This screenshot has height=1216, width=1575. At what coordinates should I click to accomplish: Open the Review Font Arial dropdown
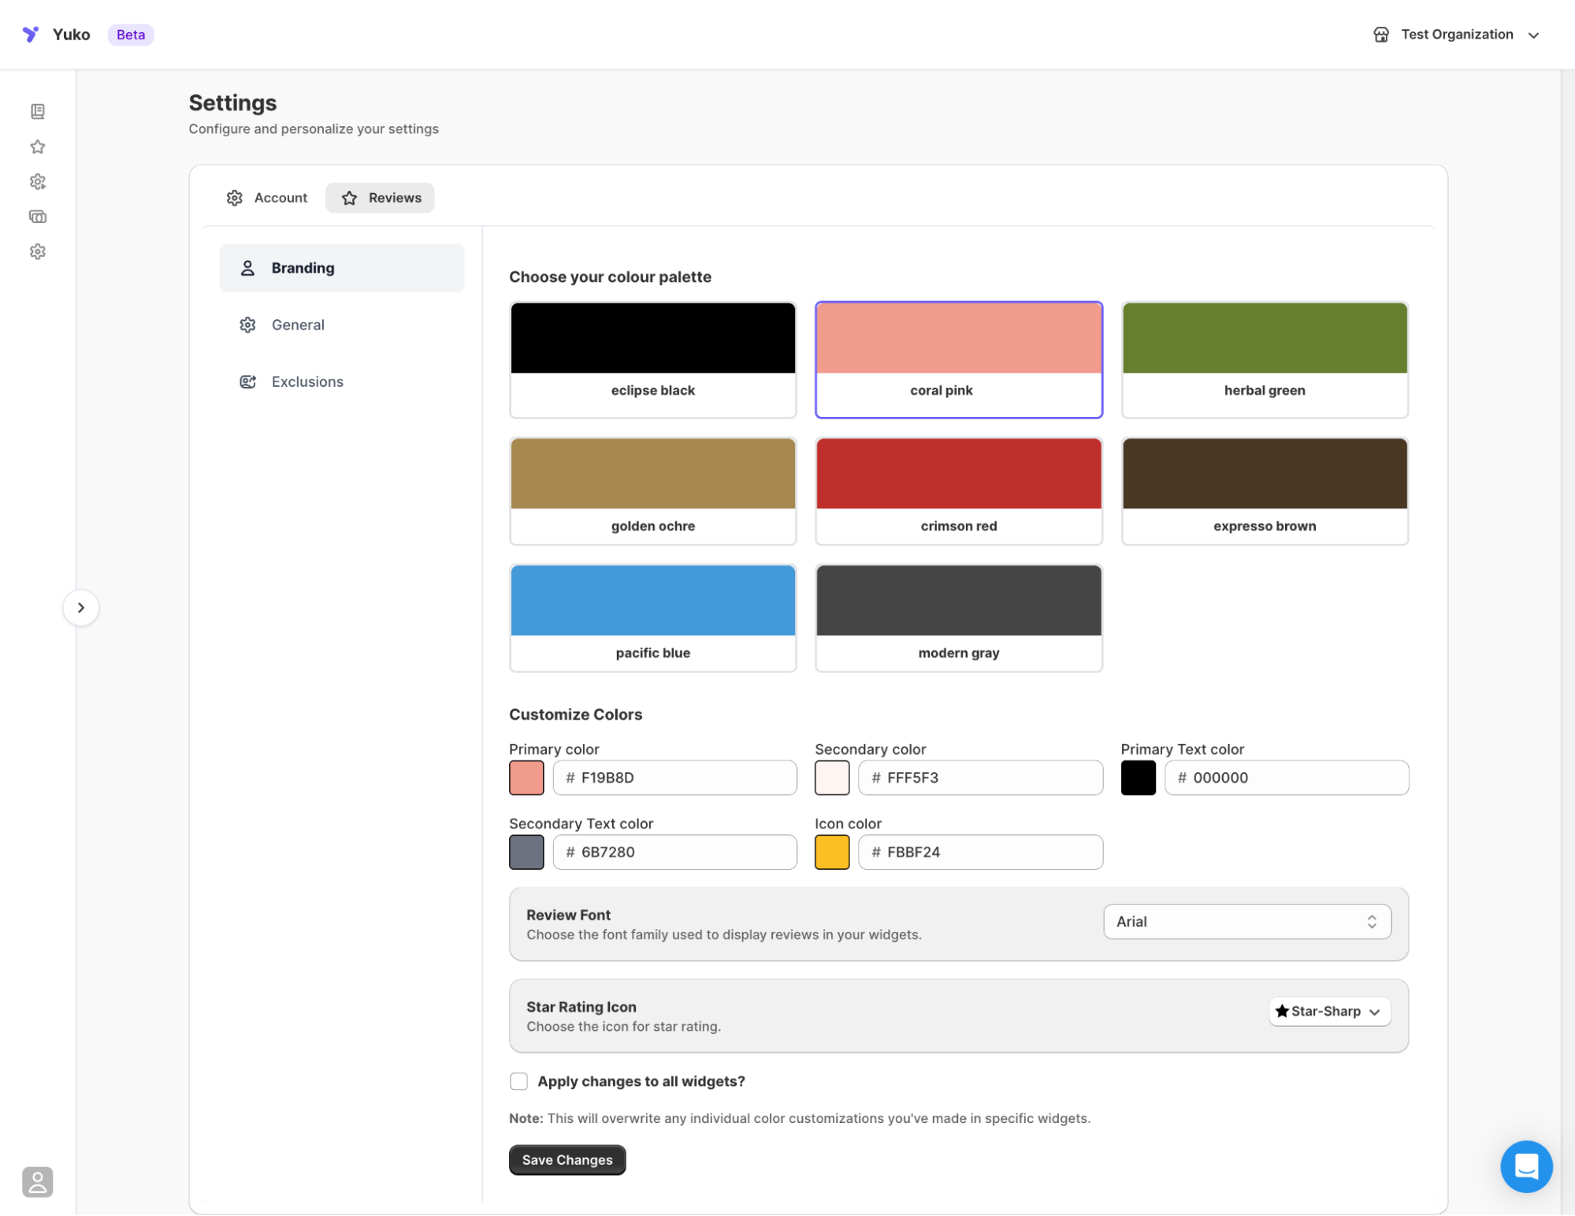(1246, 921)
